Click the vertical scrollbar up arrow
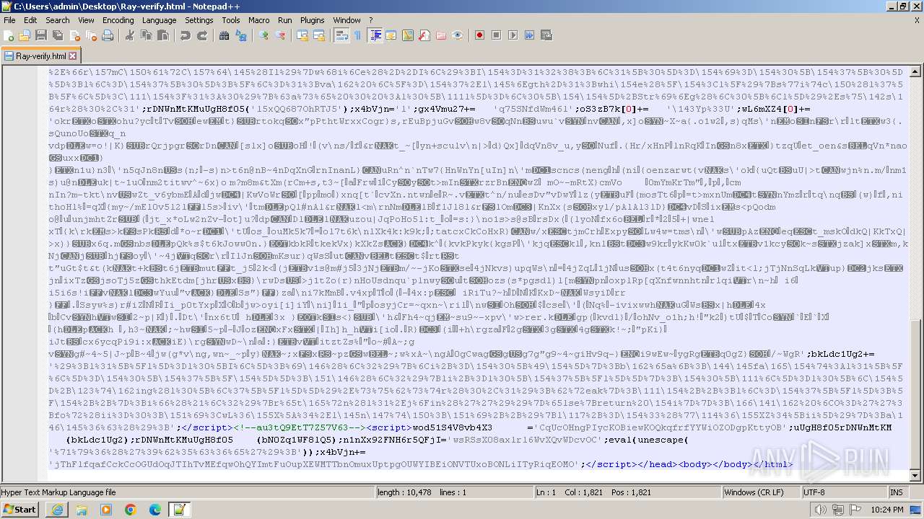This screenshot has height=519, width=924. (915, 71)
